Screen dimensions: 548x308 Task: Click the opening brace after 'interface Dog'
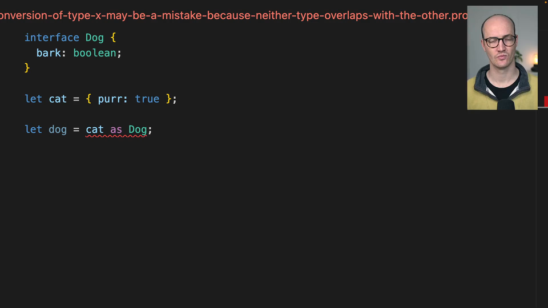click(113, 38)
